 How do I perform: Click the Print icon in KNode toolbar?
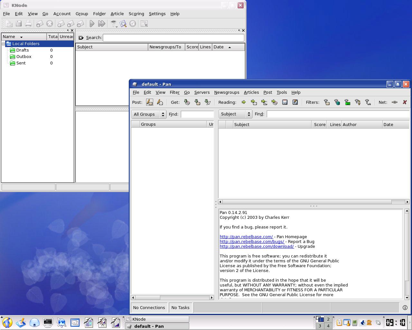tap(28, 24)
